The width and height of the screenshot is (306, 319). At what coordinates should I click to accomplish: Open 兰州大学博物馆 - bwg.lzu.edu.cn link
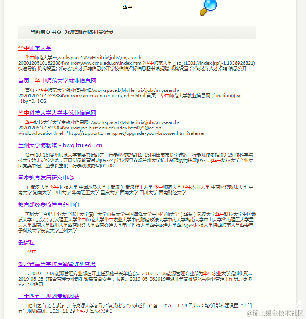(60, 145)
